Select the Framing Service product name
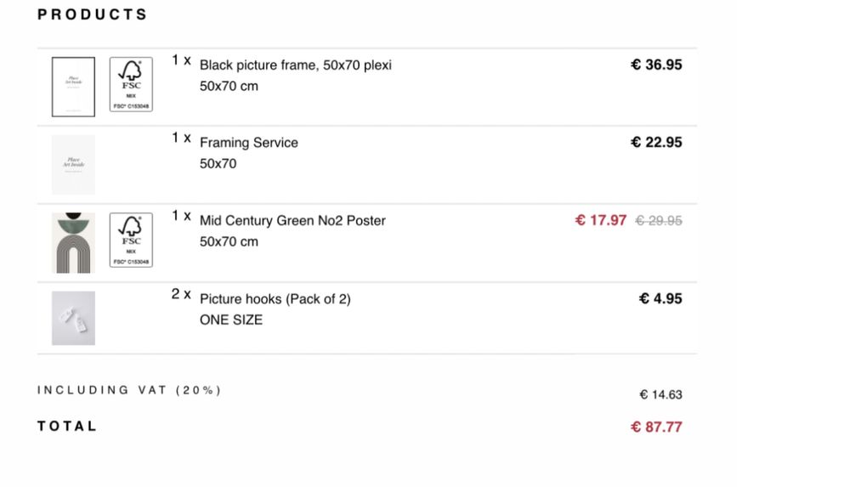The image size is (850, 487). pos(249,143)
